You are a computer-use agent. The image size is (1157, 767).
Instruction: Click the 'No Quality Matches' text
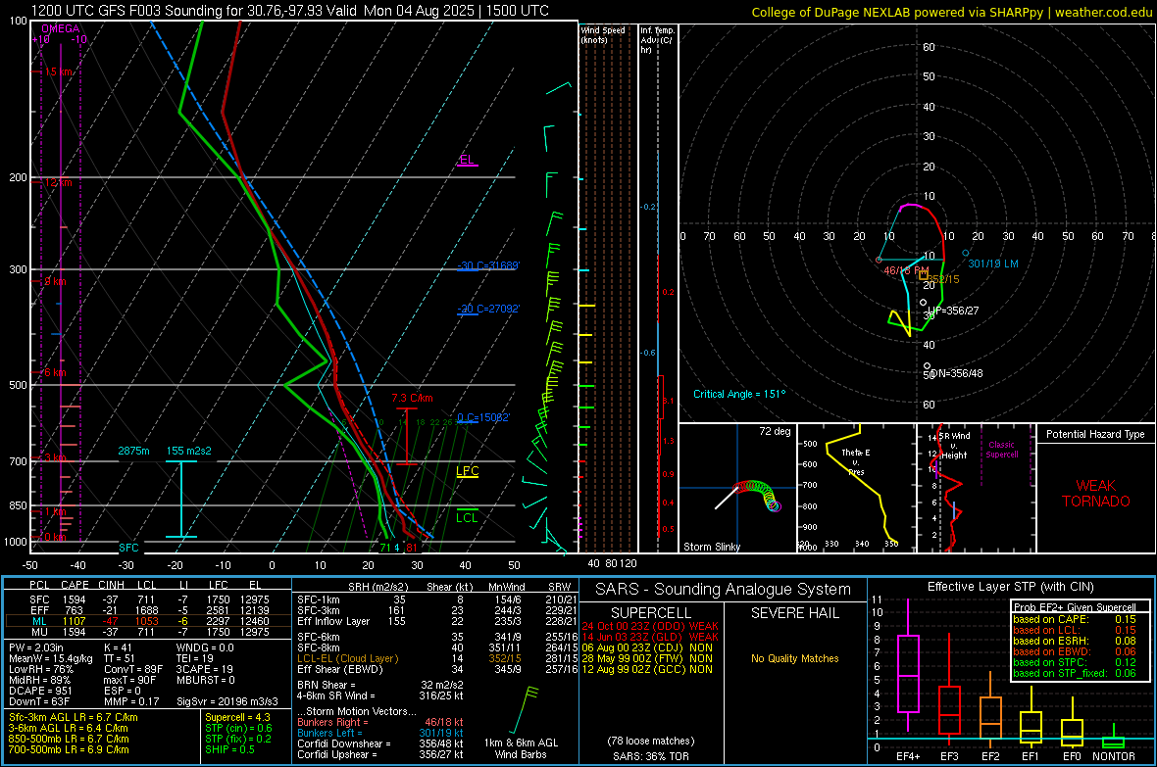794,658
